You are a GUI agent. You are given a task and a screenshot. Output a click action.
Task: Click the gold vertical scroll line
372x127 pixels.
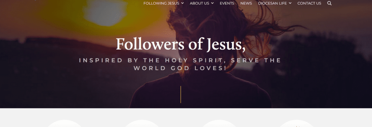point(181,95)
